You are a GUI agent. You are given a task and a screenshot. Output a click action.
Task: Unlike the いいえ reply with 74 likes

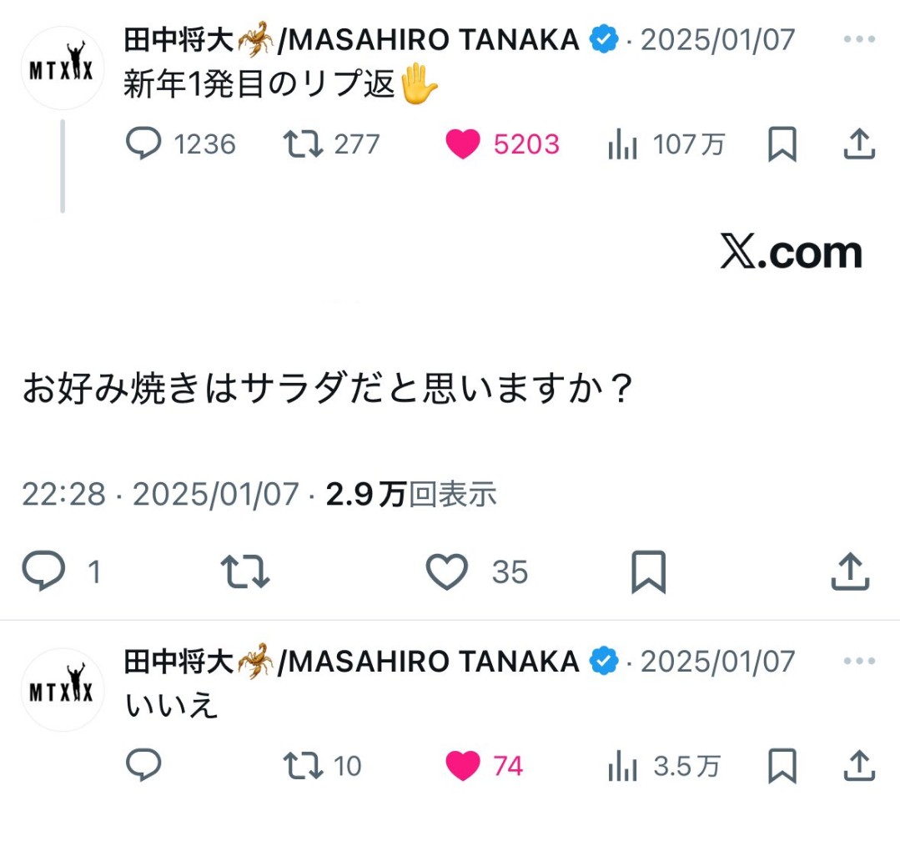pyautogui.click(x=463, y=765)
